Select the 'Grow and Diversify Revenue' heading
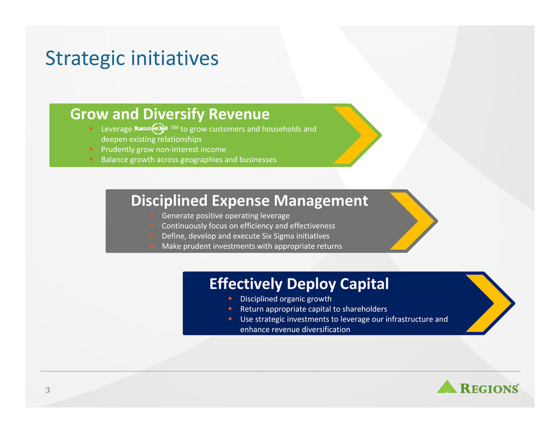Screen dimensions: 560x433 [170, 114]
